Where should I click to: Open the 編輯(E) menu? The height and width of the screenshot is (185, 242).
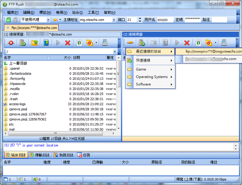click(29, 12)
